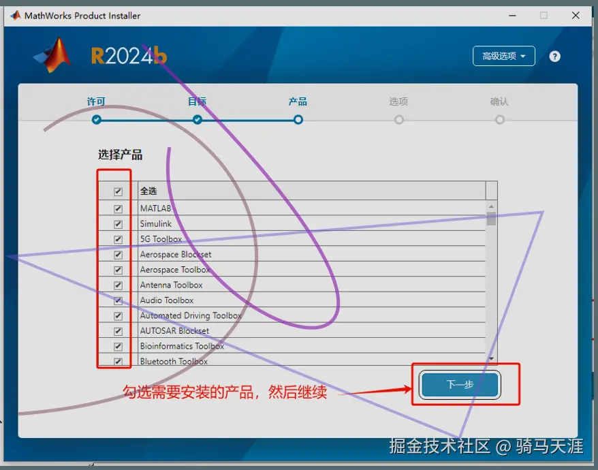Toggle the Audio Toolbox checkbox
598x470 pixels.
pos(118,300)
